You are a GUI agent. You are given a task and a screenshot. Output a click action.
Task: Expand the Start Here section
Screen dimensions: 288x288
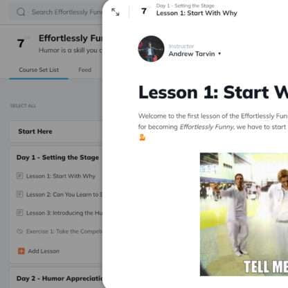point(35,132)
